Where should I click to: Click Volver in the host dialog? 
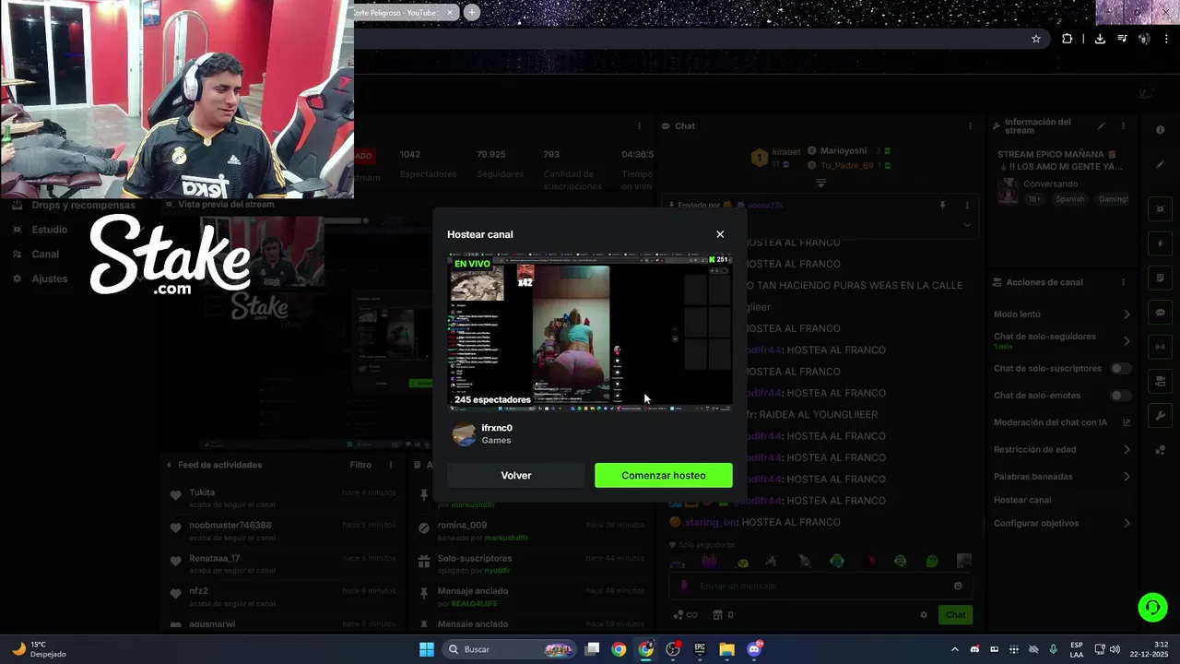[516, 475]
